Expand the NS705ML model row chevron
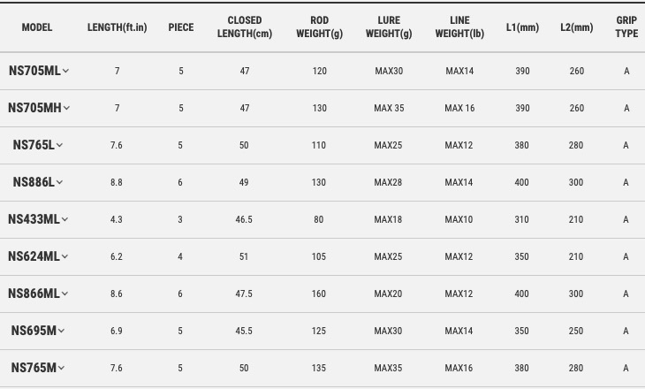Image resolution: width=645 pixels, height=389 pixels. (x=66, y=72)
